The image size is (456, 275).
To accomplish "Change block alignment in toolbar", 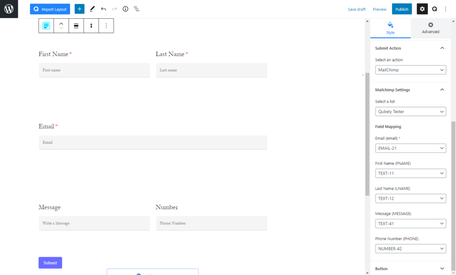I will click(76, 25).
